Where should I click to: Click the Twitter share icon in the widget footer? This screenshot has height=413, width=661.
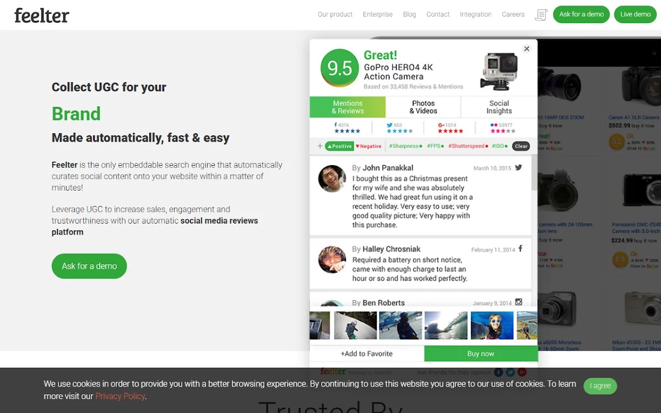(511, 373)
